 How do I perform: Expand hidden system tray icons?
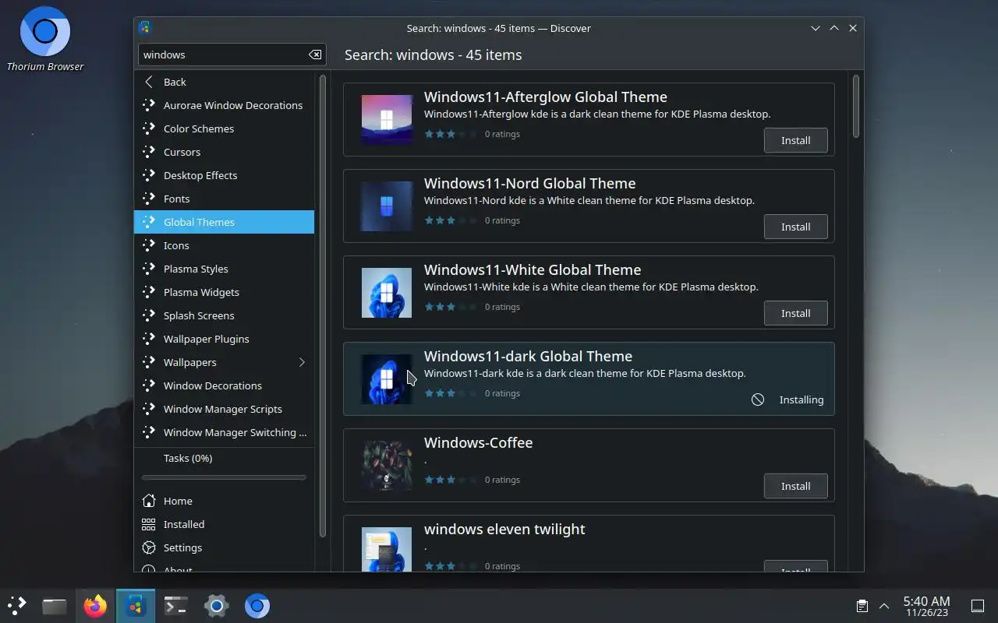click(x=884, y=605)
